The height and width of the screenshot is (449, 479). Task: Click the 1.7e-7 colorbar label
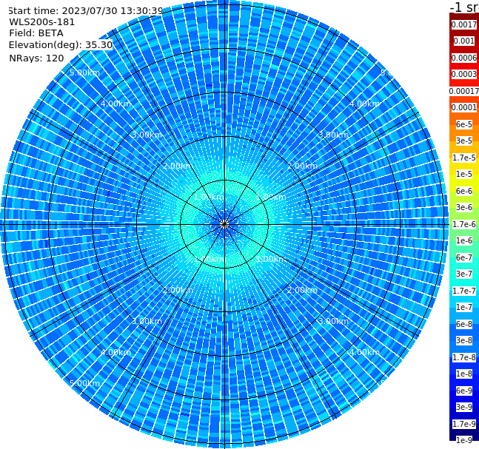click(x=464, y=291)
